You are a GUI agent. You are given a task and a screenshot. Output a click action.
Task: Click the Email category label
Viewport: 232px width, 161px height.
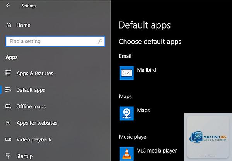click(125, 56)
